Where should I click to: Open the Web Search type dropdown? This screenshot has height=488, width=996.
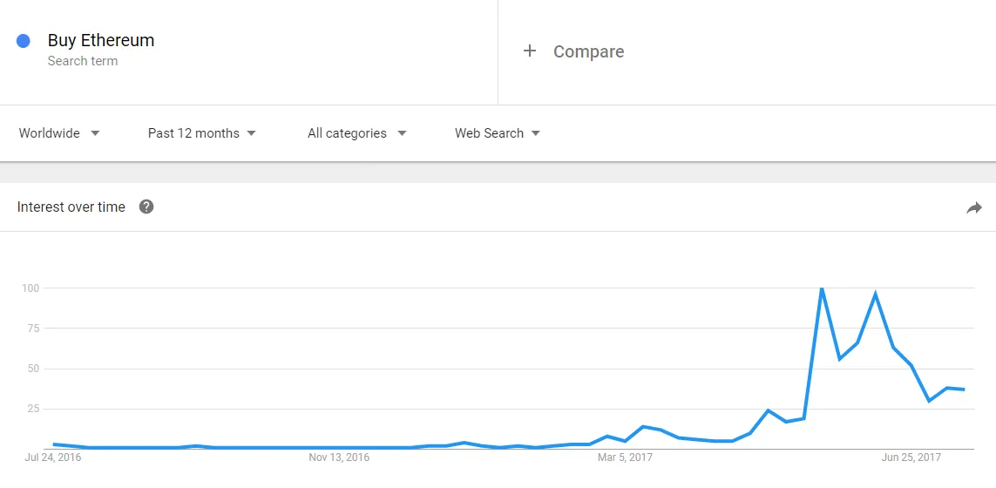[497, 133]
